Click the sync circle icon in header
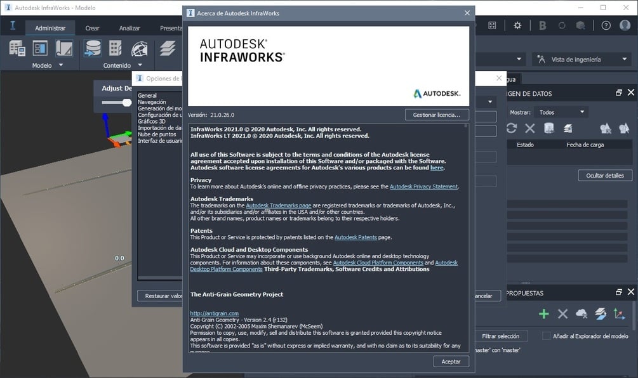 coord(562,25)
